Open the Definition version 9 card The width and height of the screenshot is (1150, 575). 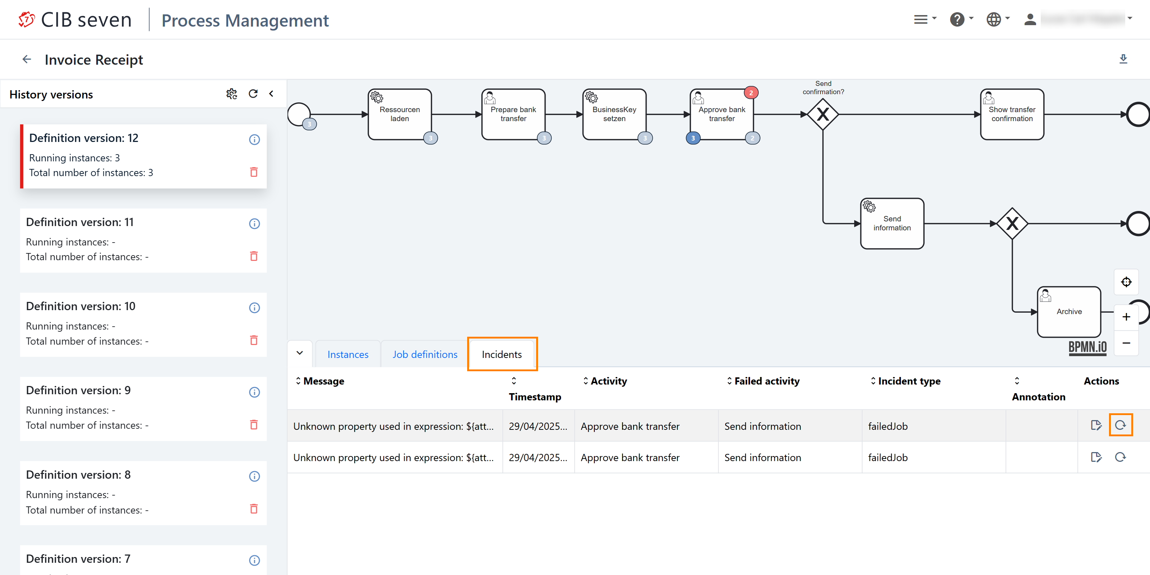143,409
